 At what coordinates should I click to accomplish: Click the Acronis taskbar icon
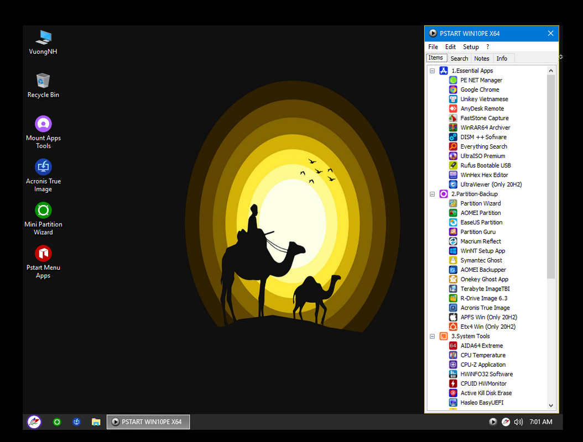(76, 422)
